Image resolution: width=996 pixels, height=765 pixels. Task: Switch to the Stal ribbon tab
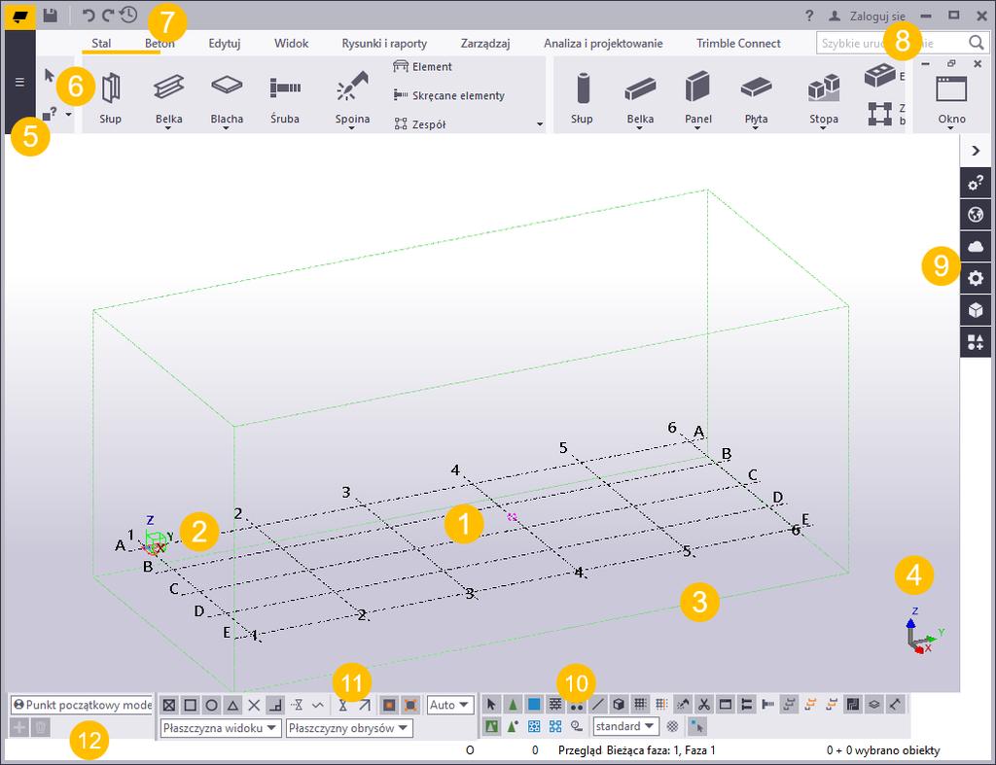tap(101, 43)
